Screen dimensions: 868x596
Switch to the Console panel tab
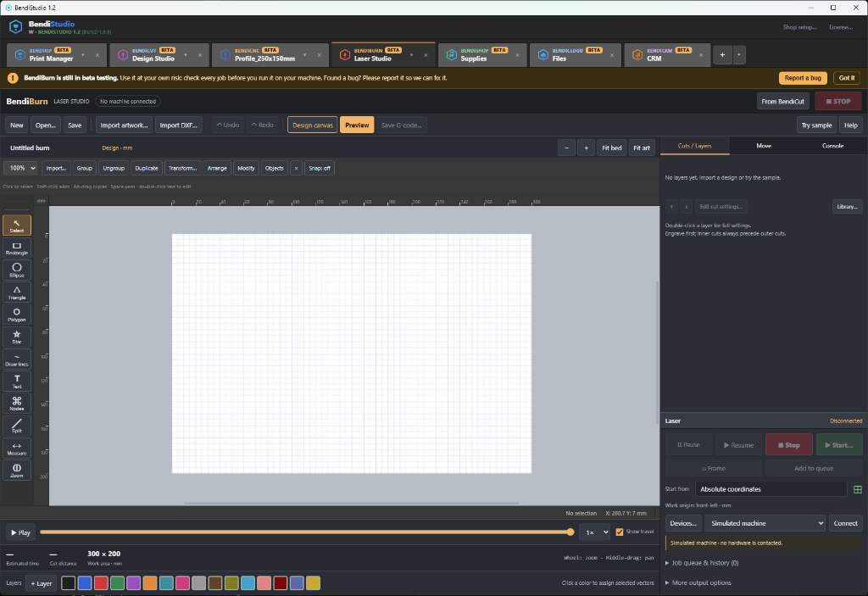click(832, 146)
